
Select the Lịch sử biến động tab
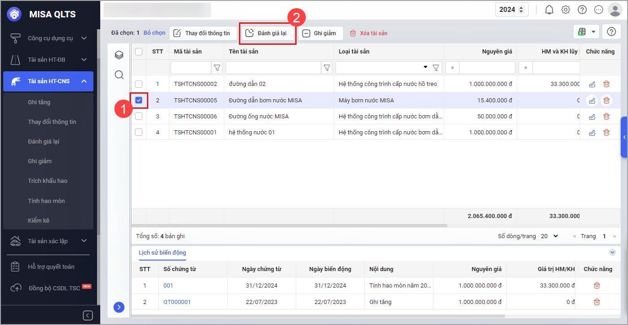click(162, 253)
